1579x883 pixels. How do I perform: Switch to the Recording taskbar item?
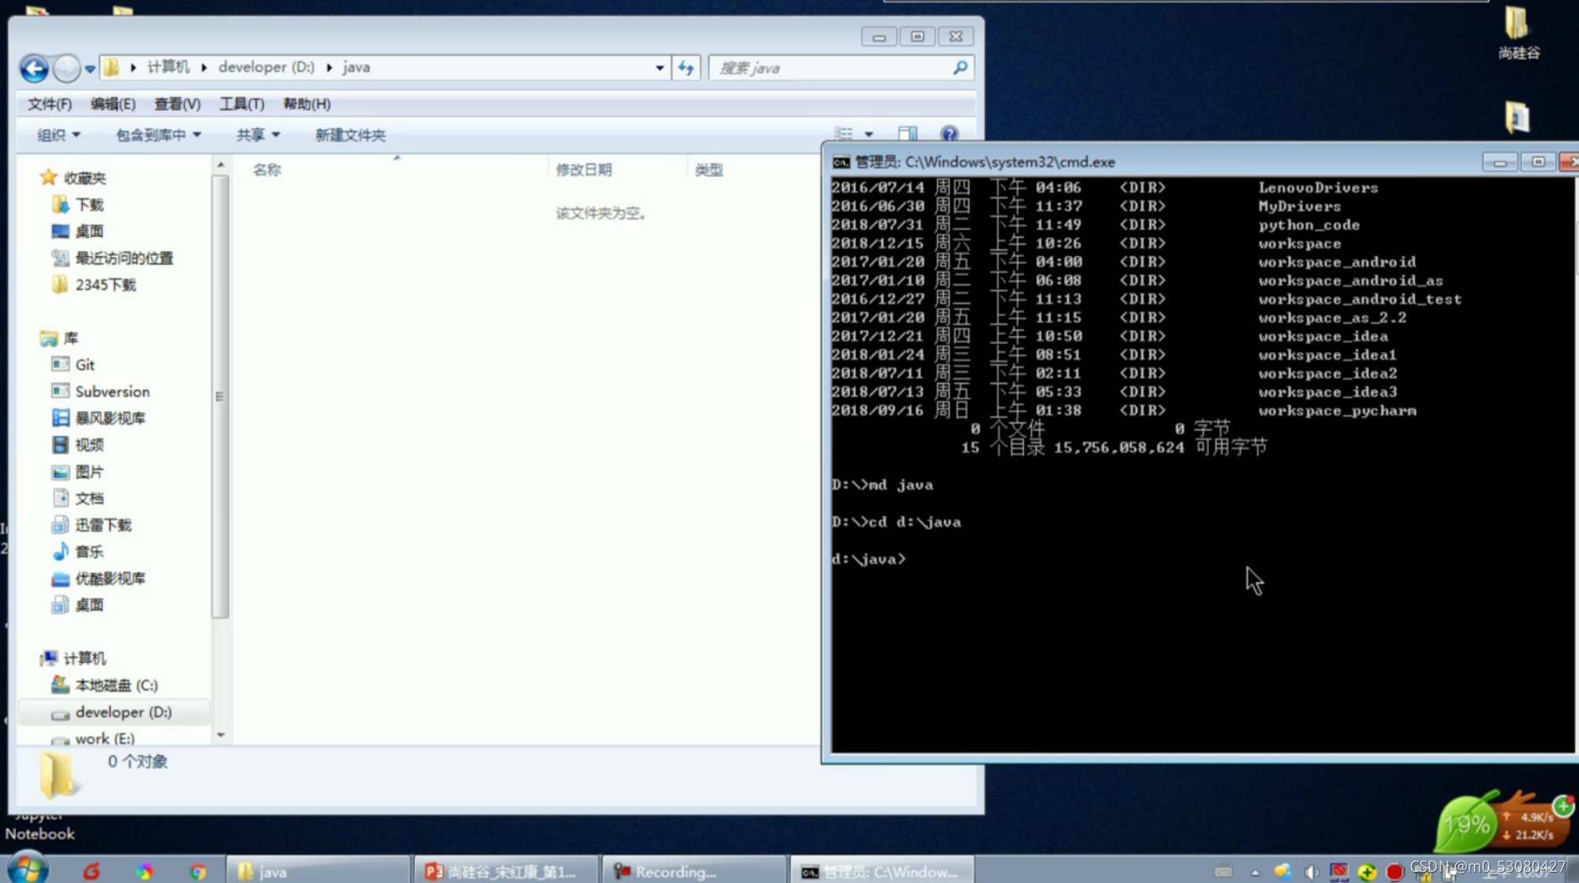click(x=676, y=871)
